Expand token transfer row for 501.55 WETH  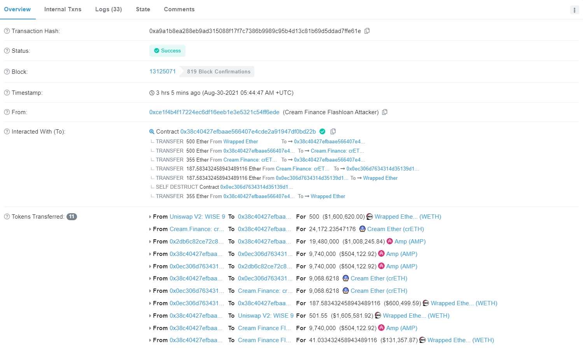coord(150,316)
